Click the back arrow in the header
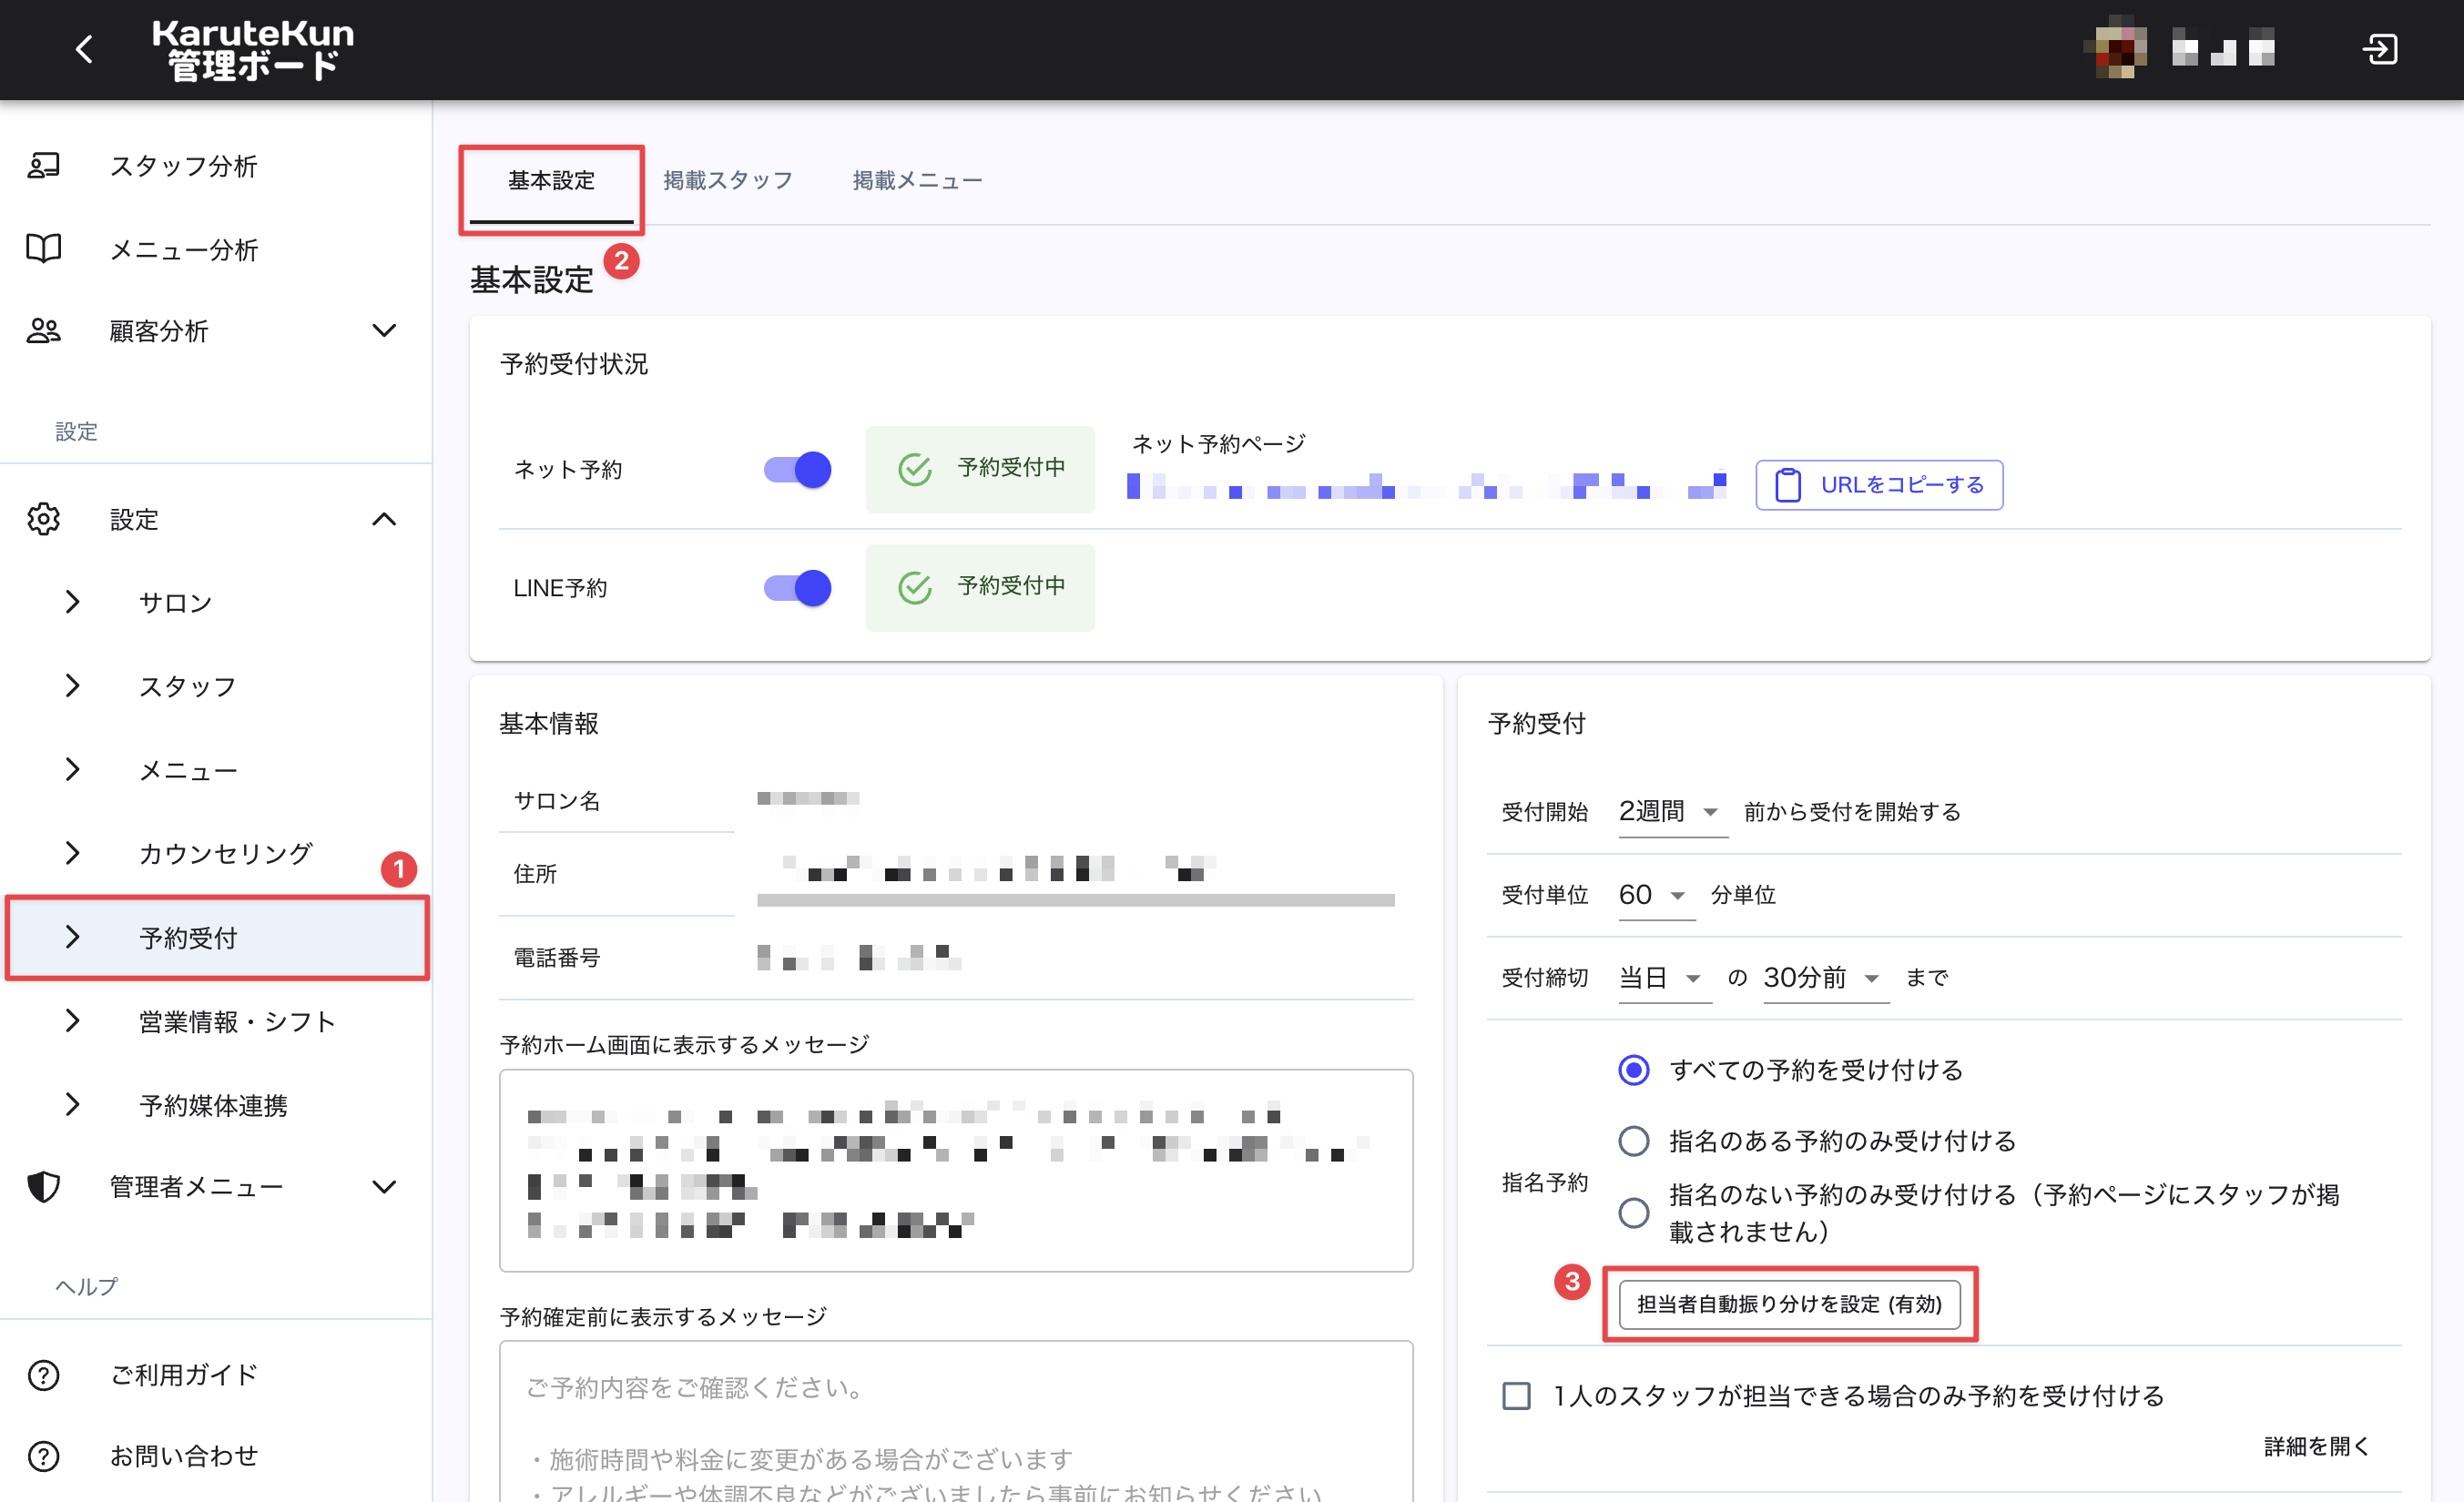The height and width of the screenshot is (1502, 2464). pyautogui.click(x=85, y=48)
